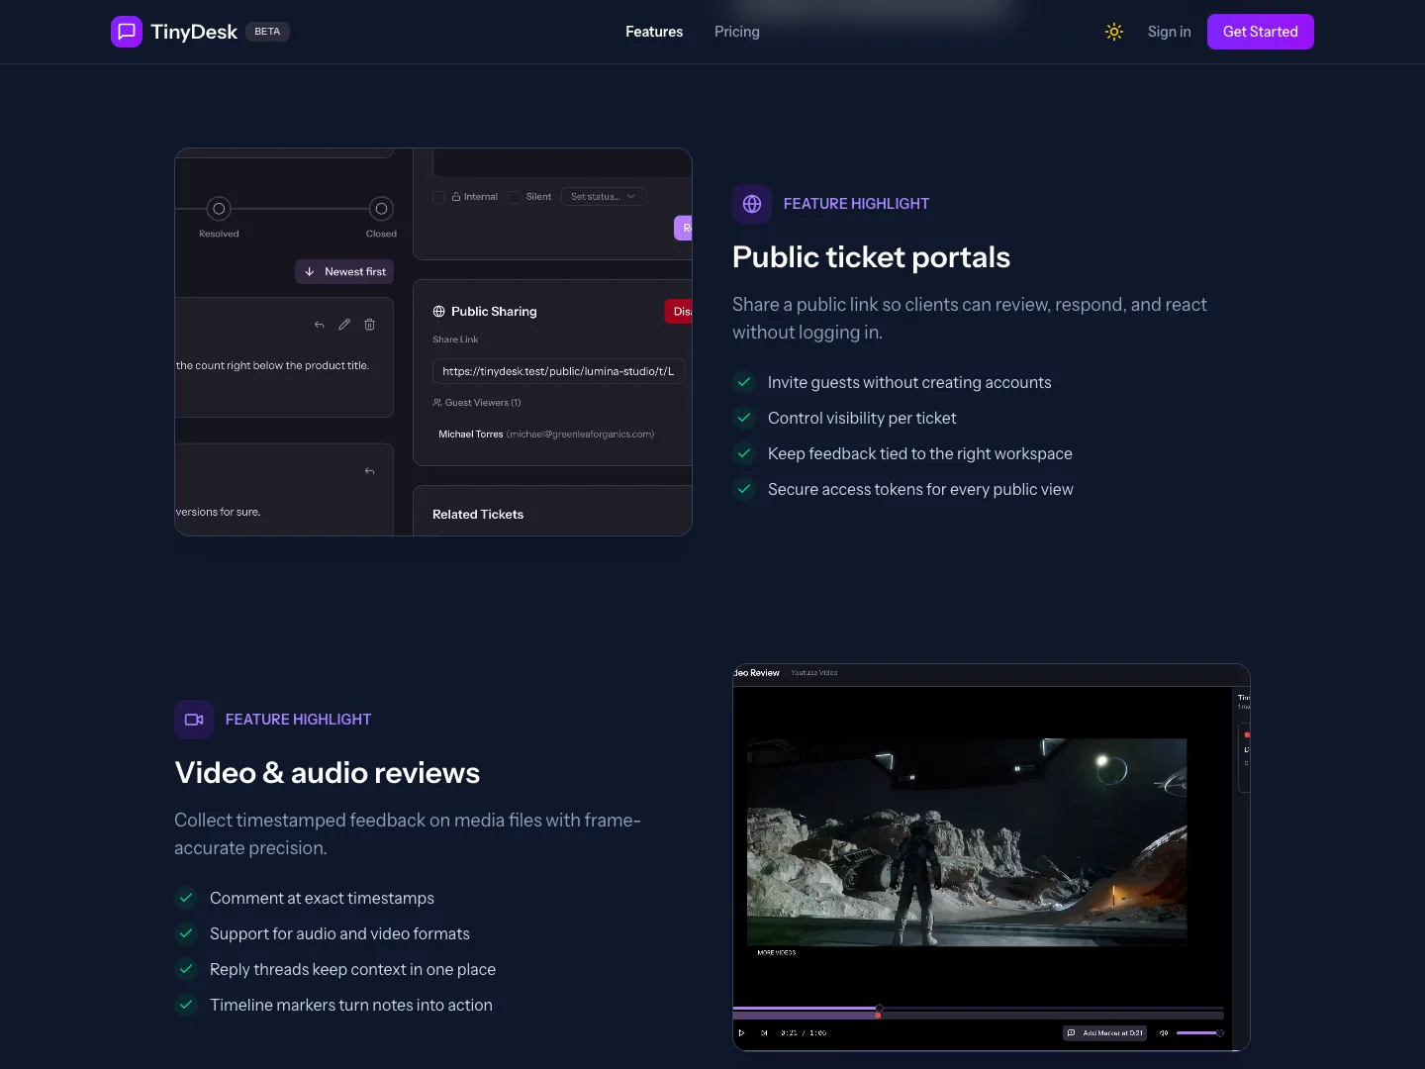Select the Closed status circle
The width and height of the screenshot is (1425, 1069).
(381, 209)
